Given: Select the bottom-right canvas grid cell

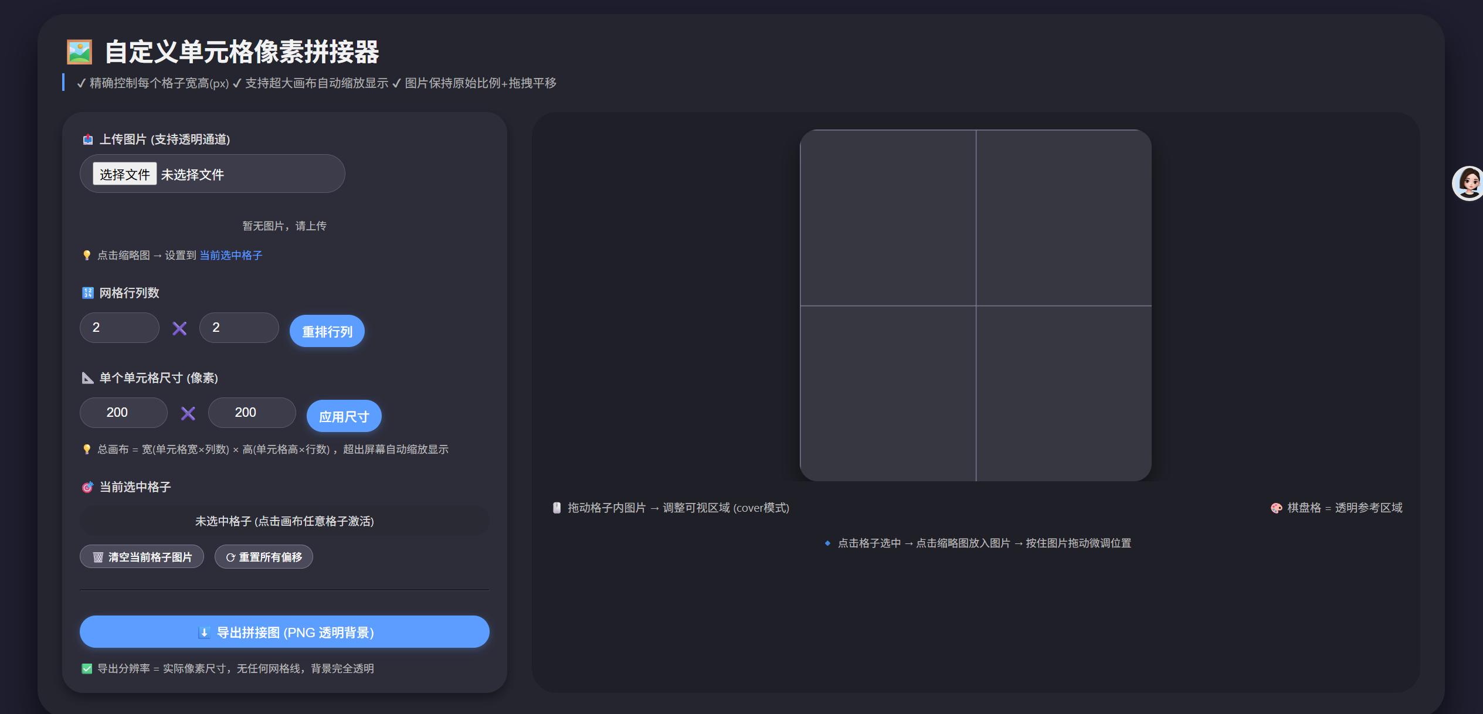Looking at the screenshot, I should point(1064,393).
